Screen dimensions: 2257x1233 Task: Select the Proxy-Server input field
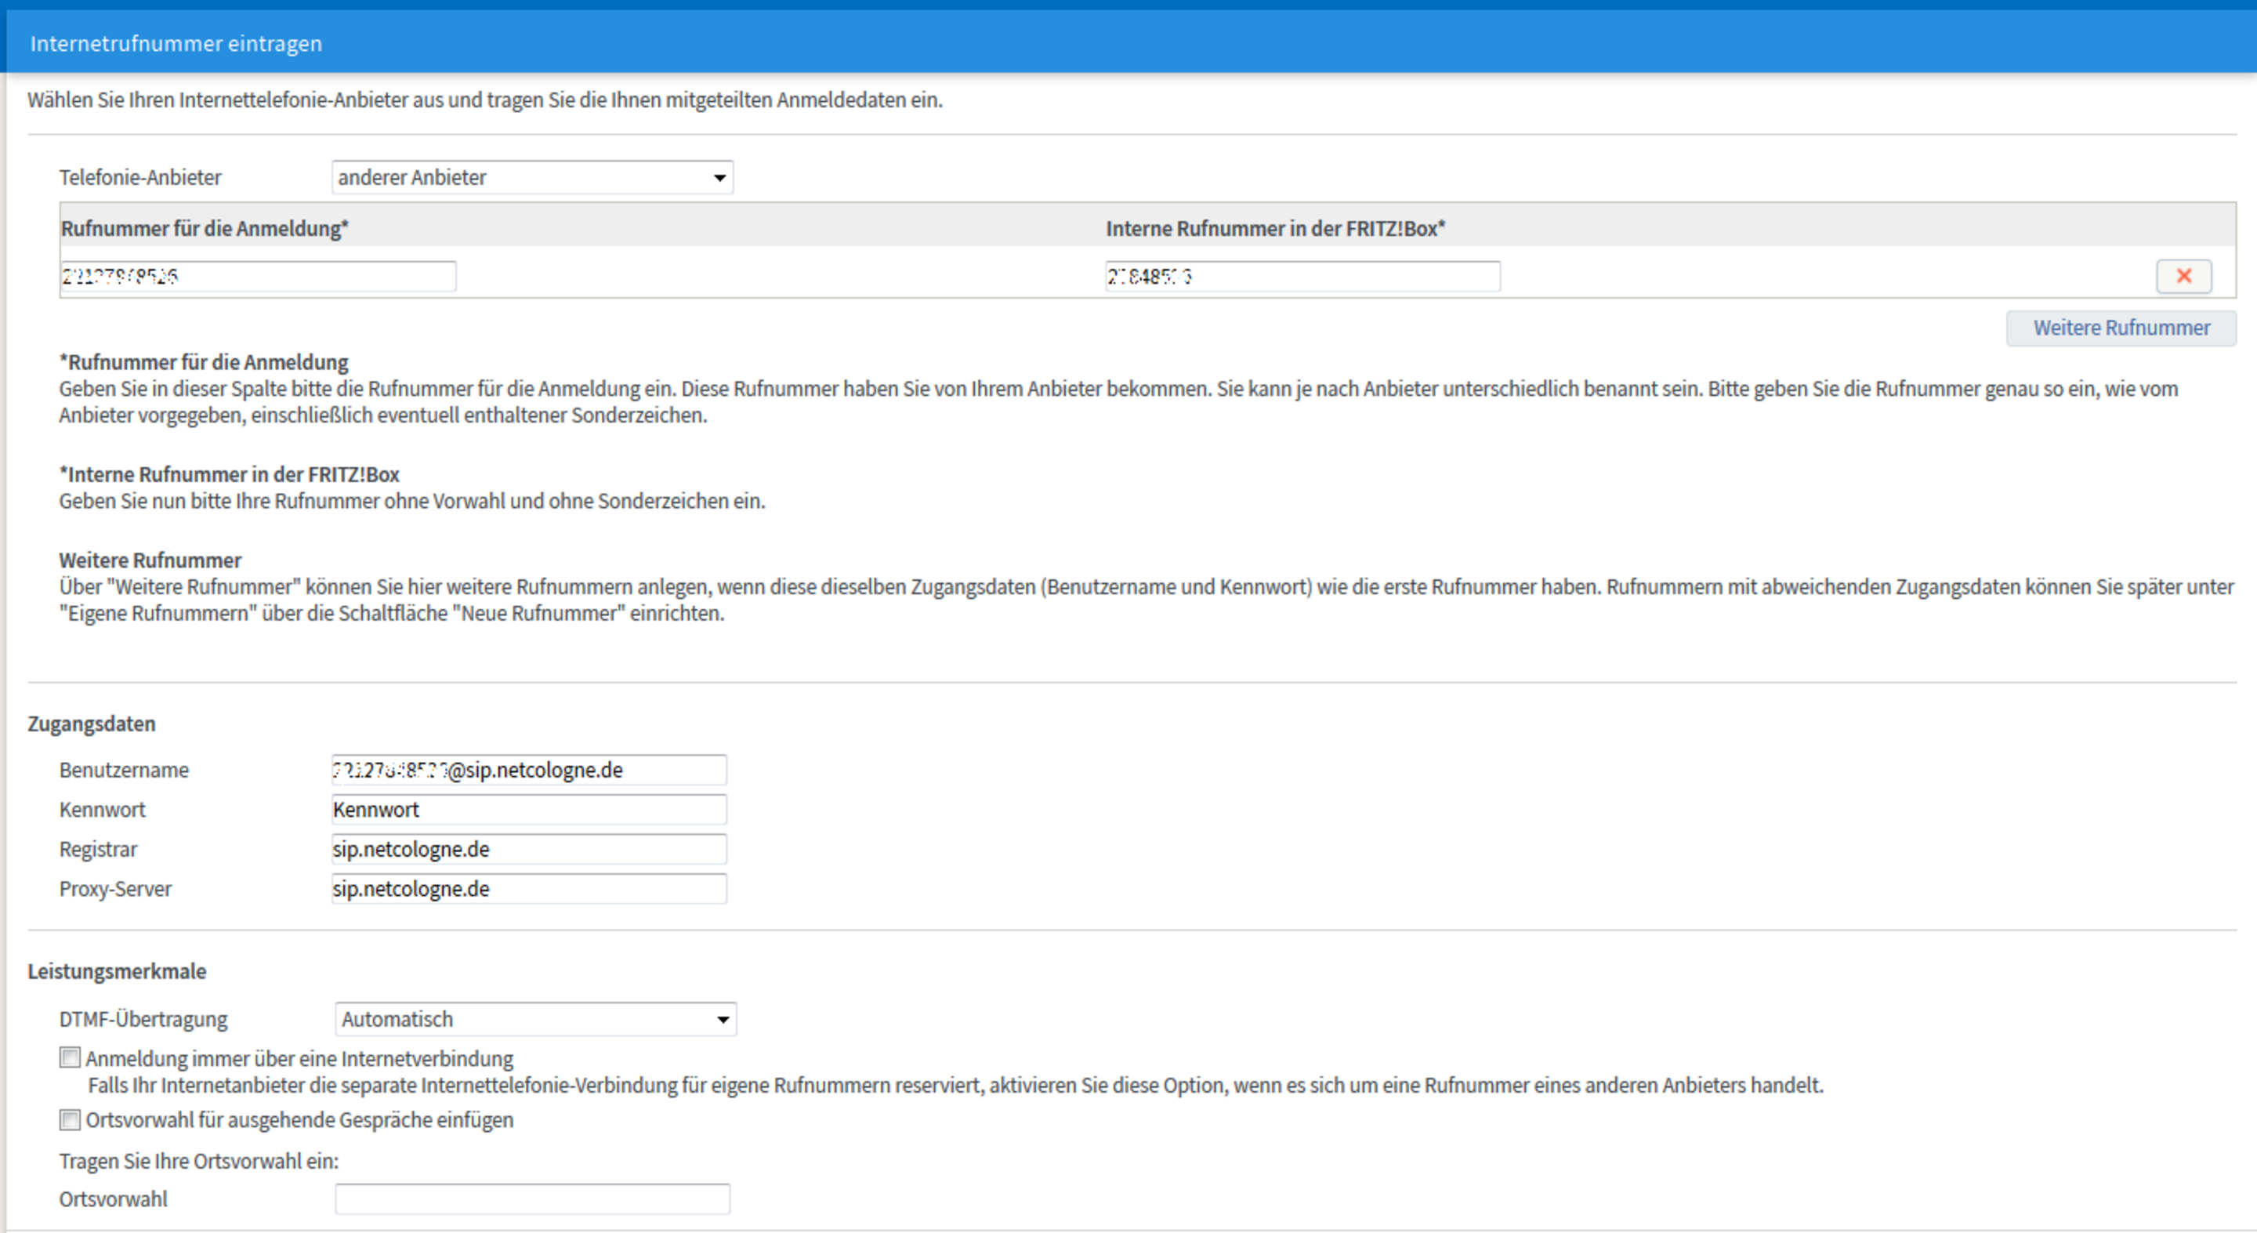[x=529, y=889]
